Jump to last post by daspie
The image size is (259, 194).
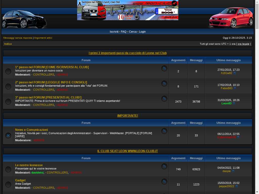(233, 171)
